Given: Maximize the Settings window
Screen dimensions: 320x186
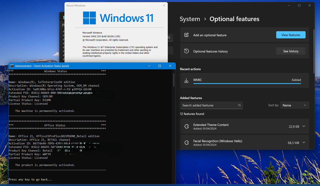Looking at the screenshot, I should point(299,6).
